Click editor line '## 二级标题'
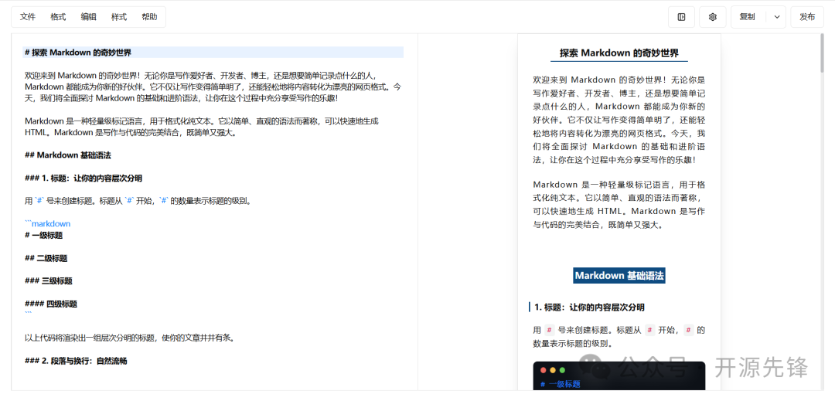This screenshot has height=401, width=835. [46, 258]
